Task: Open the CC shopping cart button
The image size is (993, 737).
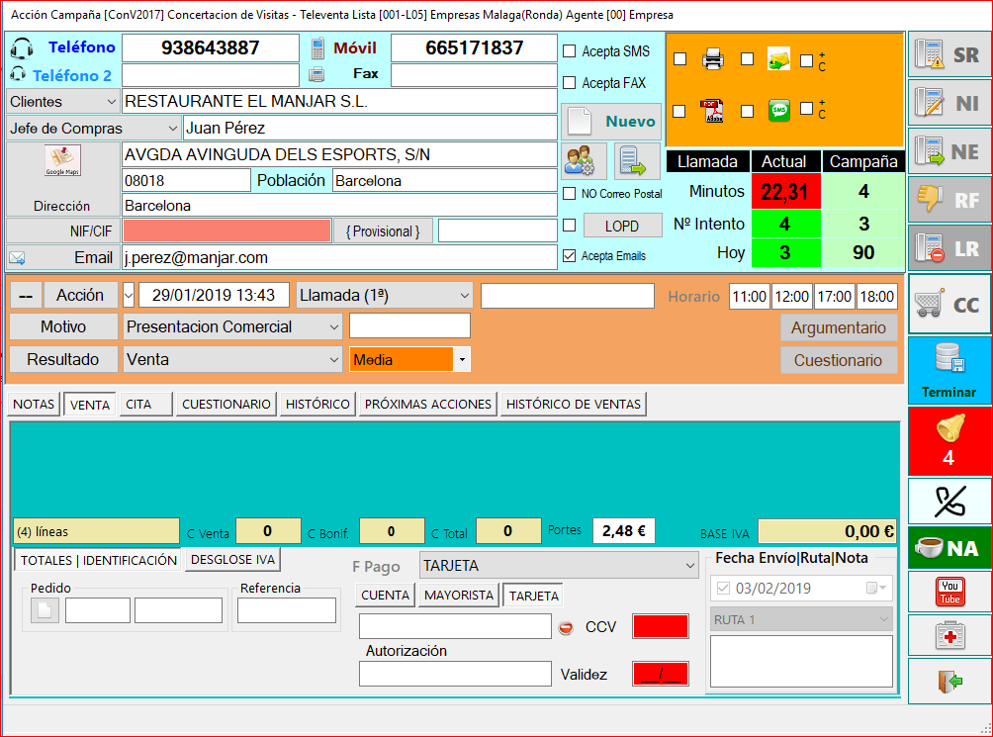Action: [949, 305]
